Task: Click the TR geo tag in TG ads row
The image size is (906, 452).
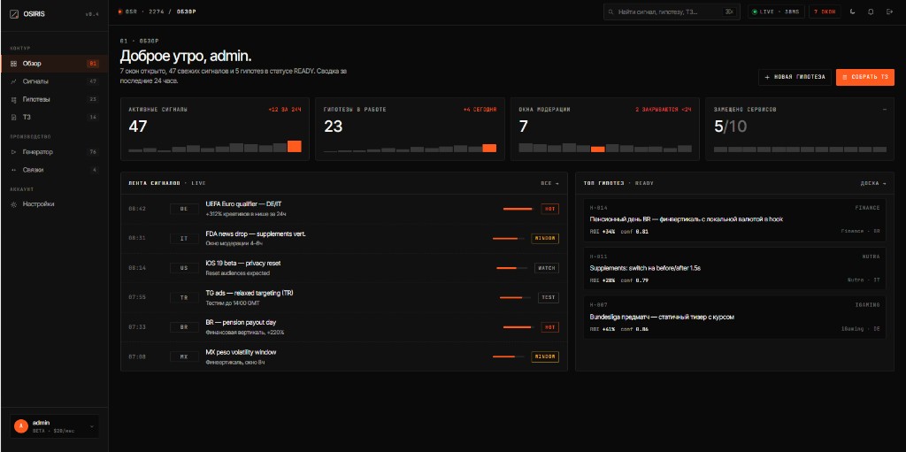Action: pyautogui.click(x=184, y=297)
